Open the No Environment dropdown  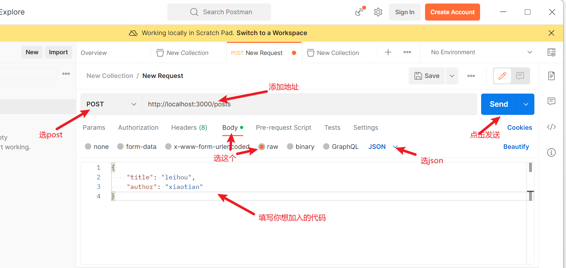(481, 52)
